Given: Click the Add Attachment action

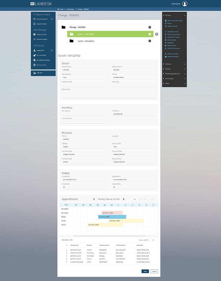Looking at the screenshot, I should [173, 32].
